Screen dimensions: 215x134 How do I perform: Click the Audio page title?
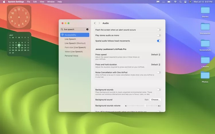click(x=105, y=23)
